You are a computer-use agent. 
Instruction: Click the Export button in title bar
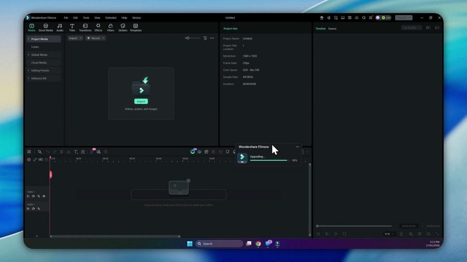pos(404,18)
